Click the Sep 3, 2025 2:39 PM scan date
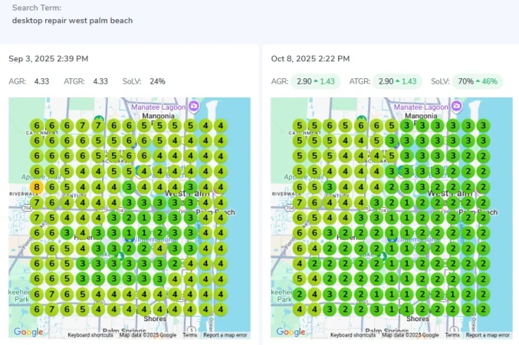The image size is (519, 345). click(x=48, y=58)
